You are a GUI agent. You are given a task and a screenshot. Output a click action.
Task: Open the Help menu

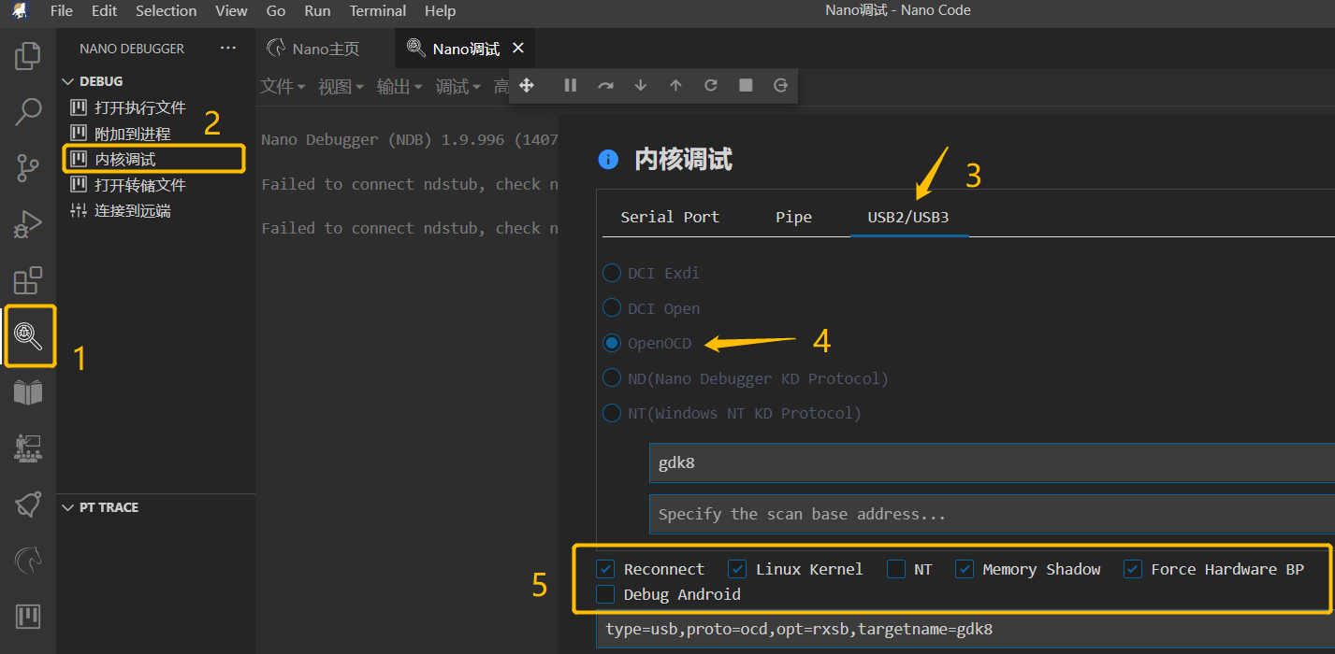[440, 11]
